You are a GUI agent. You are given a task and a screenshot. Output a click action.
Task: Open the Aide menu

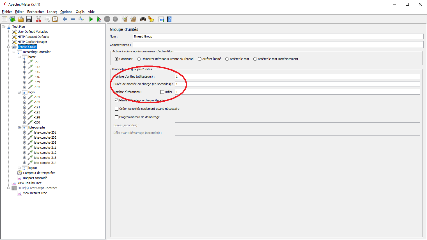point(91,12)
